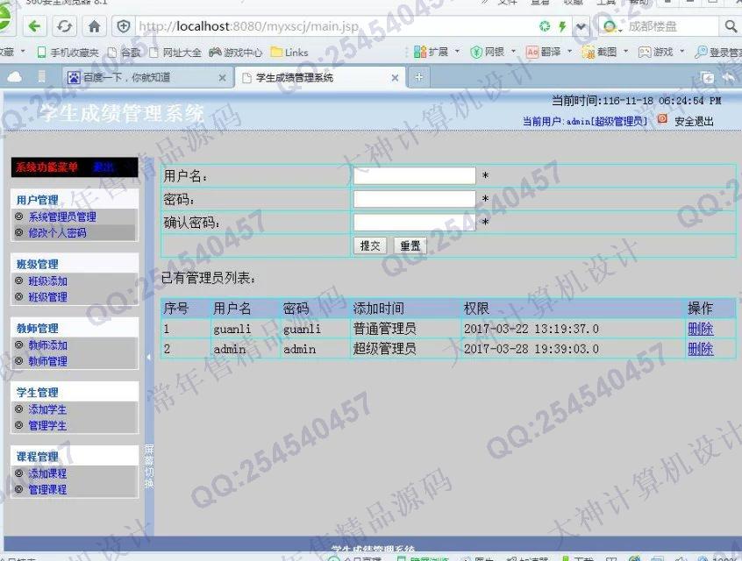The image size is (742, 561).
Task: Open 添加课程 menu item
Action: click(x=47, y=473)
